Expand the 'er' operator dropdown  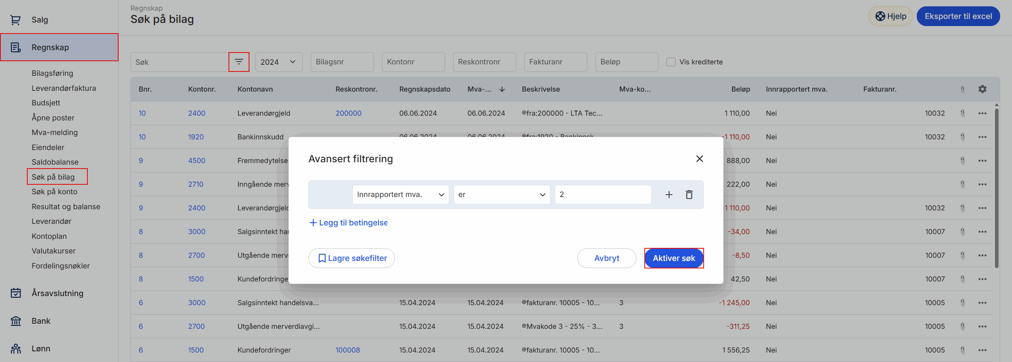pyautogui.click(x=502, y=195)
